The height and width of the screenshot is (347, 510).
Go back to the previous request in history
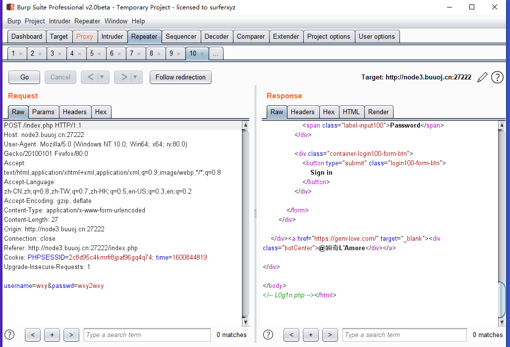(90, 77)
